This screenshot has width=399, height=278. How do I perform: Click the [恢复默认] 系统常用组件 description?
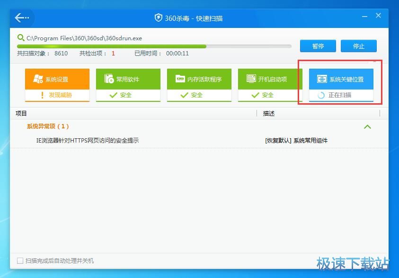coord(296,141)
